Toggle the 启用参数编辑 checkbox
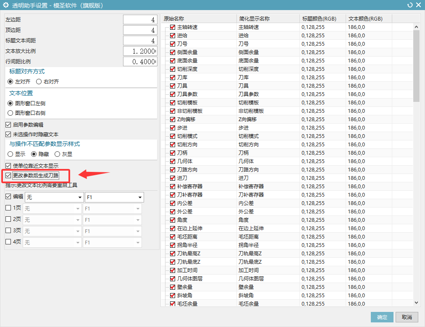 tap(8, 125)
